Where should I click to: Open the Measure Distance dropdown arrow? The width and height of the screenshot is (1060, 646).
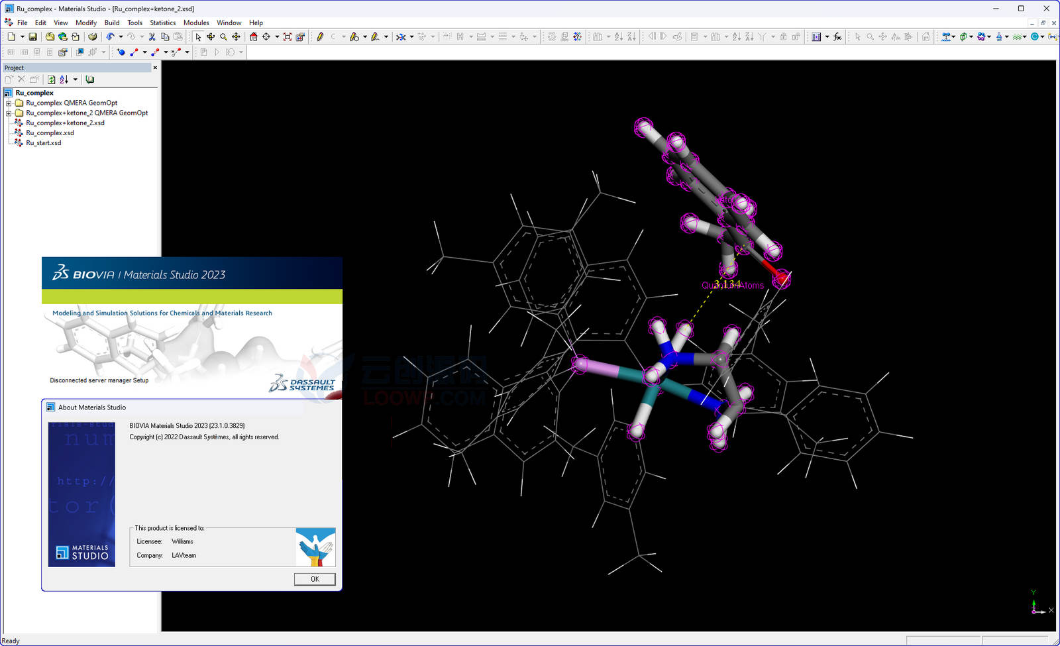click(144, 52)
